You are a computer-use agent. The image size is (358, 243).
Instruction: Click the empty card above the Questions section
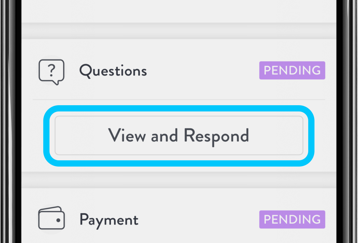click(x=179, y=11)
